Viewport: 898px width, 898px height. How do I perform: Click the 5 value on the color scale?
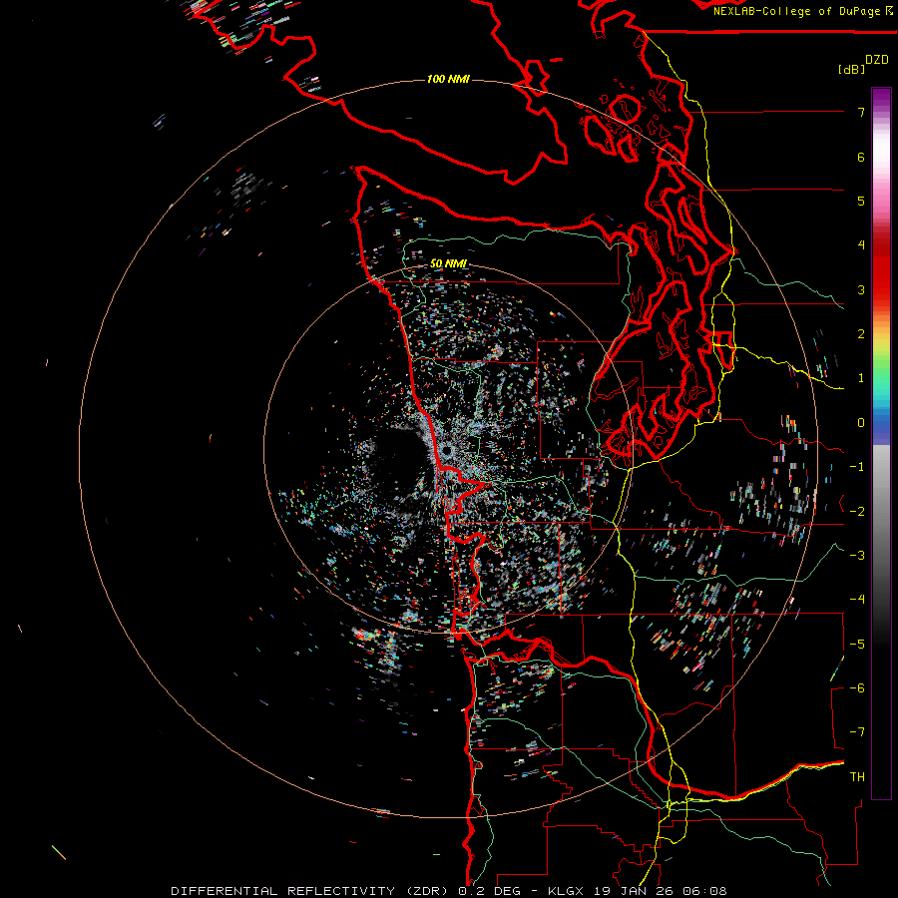(x=861, y=201)
